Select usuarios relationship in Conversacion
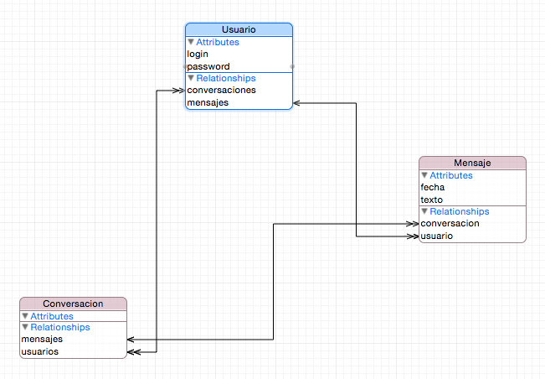This screenshot has height=379, width=545. [x=40, y=352]
